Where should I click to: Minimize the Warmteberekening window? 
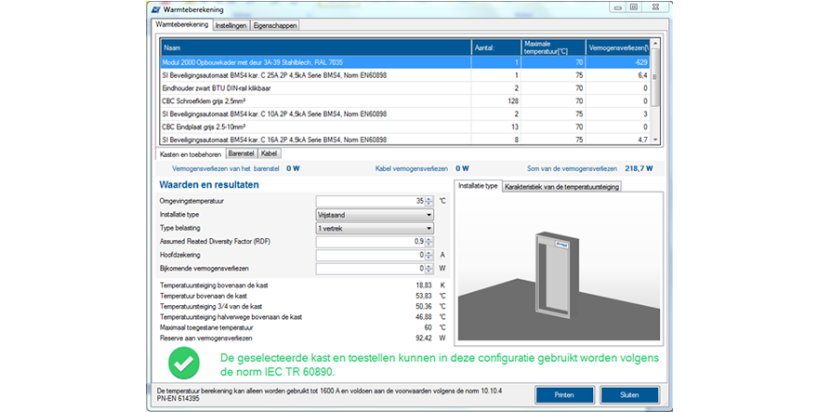click(617, 7)
